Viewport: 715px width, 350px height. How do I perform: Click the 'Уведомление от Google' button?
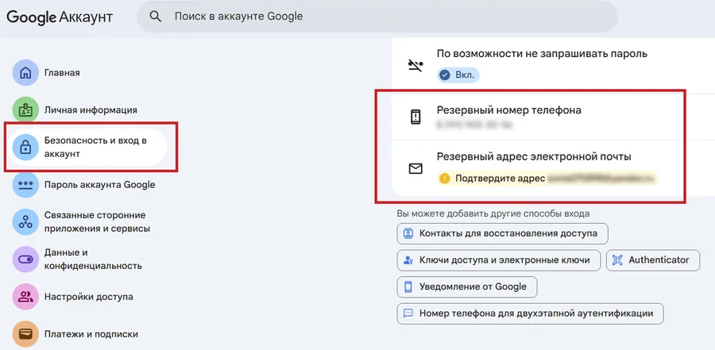[466, 287]
